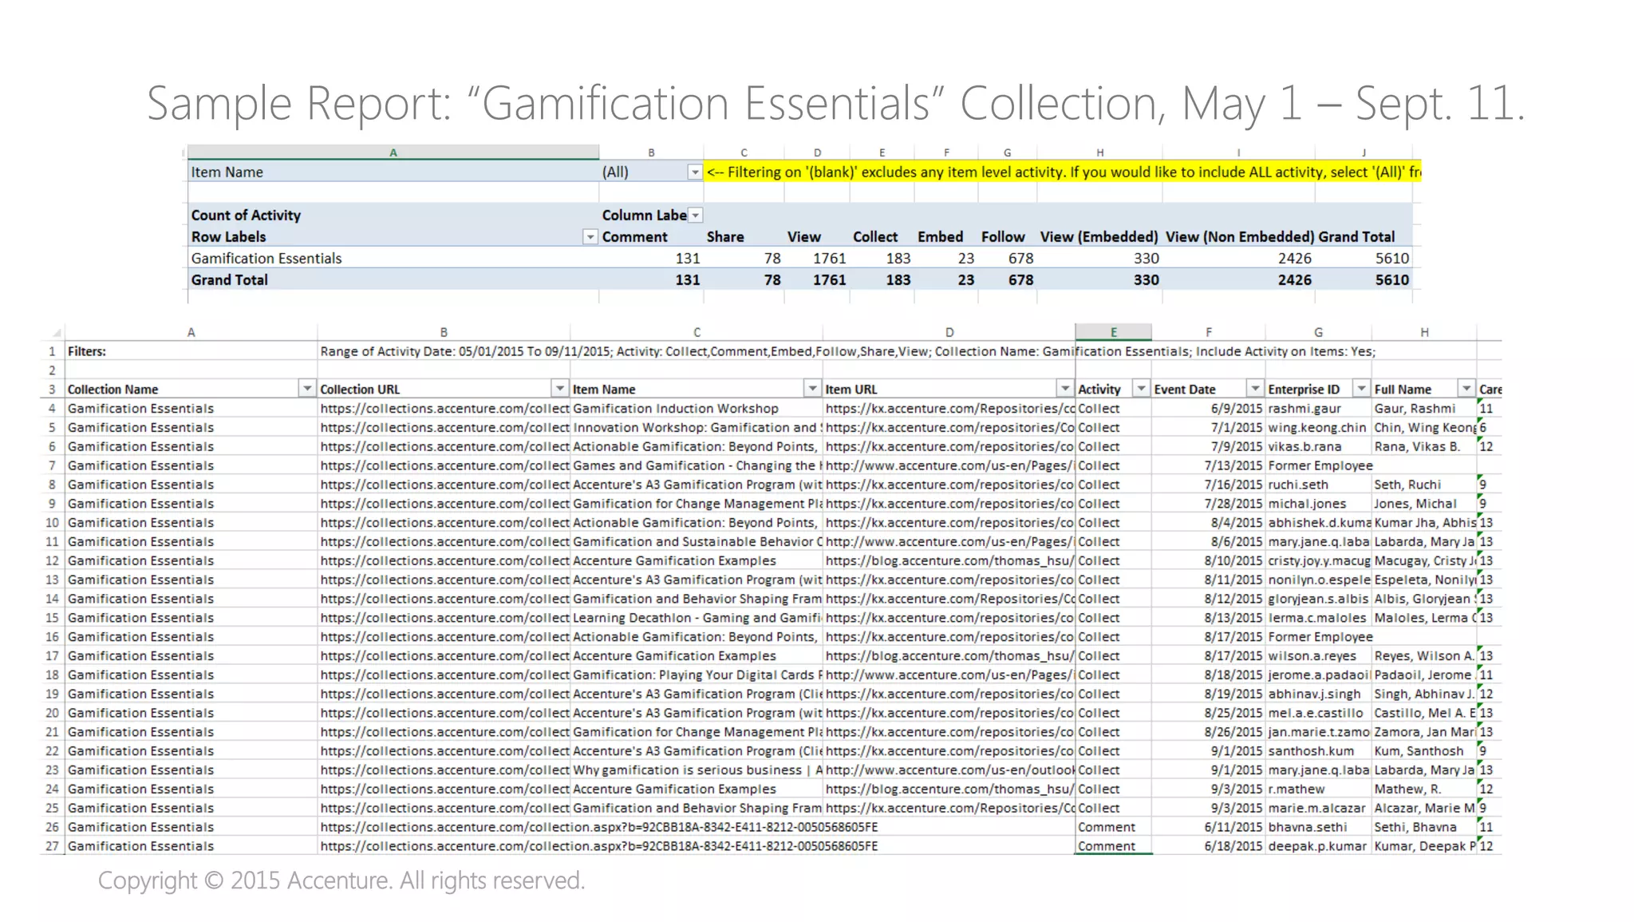The height and width of the screenshot is (922, 1634).
Task: Open the Row Labels filter dropdown
Action: 590,237
